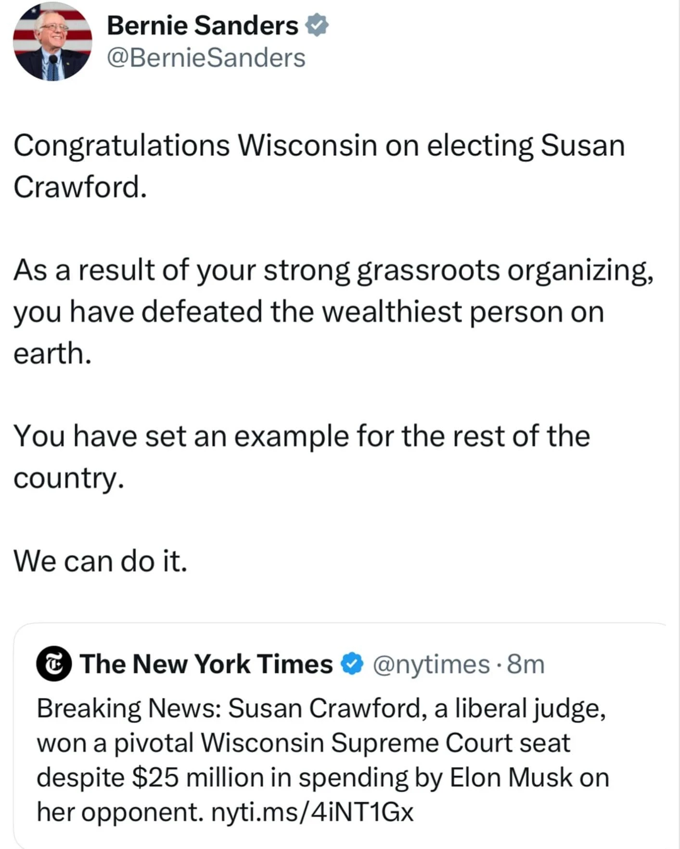This screenshot has width=680, height=849.
Task: Go to the @nytimes handle
Action: point(431,665)
